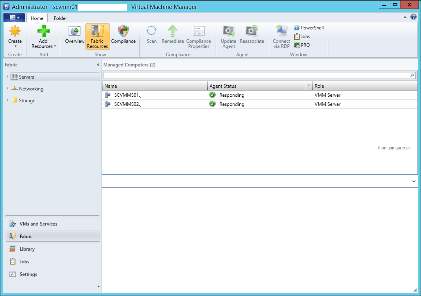Click the Add Resources green plus icon
Image resolution: width=421 pixels, height=296 pixels.
click(x=43, y=31)
